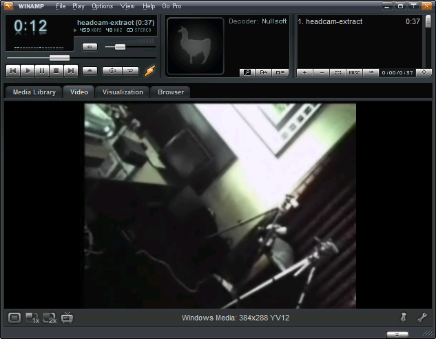
Task: Remove from playlist with minus button
Action: point(322,72)
